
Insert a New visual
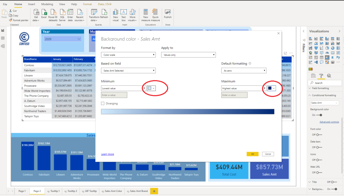pos(116,15)
